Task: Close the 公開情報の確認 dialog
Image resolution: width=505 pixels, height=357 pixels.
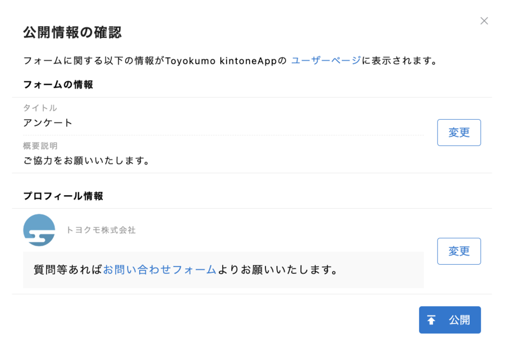Action: coord(484,21)
